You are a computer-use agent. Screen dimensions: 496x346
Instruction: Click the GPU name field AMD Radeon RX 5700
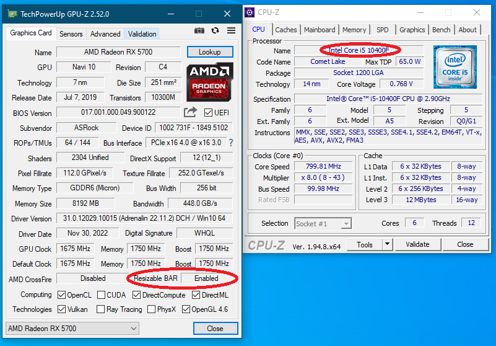tap(118, 52)
